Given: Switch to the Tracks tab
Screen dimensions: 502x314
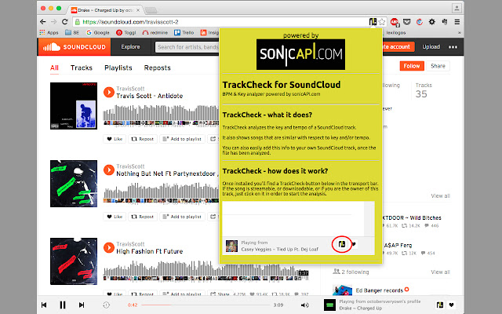Looking at the screenshot, I should pyautogui.click(x=82, y=68).
